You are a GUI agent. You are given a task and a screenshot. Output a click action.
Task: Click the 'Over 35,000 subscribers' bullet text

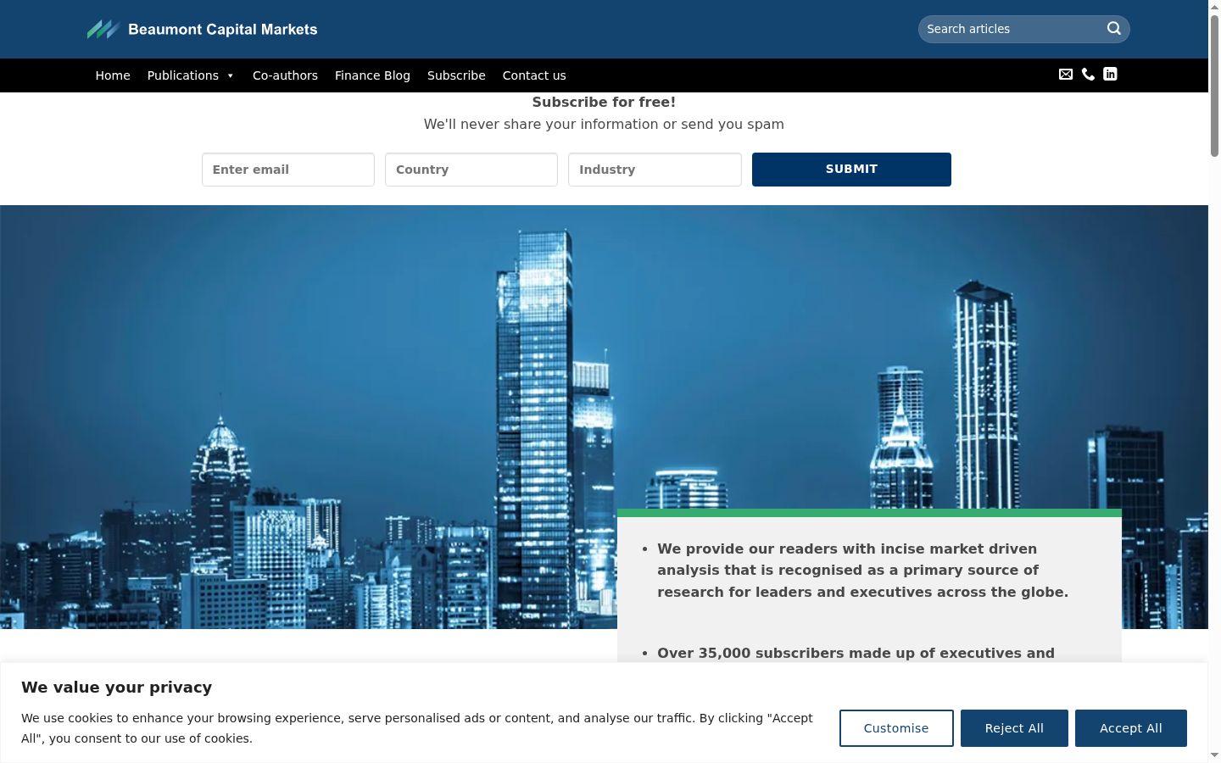coord(856,653)
